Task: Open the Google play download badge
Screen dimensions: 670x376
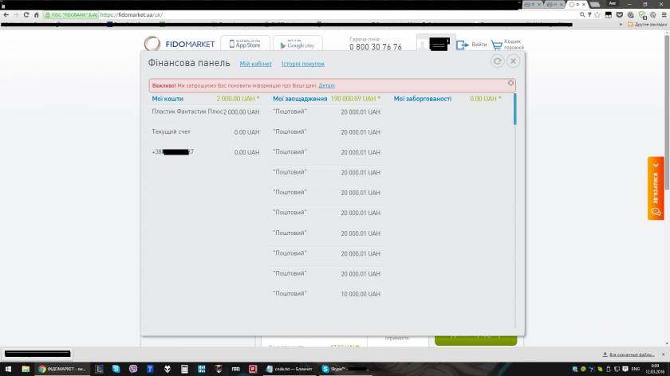Action: (298, 44)
